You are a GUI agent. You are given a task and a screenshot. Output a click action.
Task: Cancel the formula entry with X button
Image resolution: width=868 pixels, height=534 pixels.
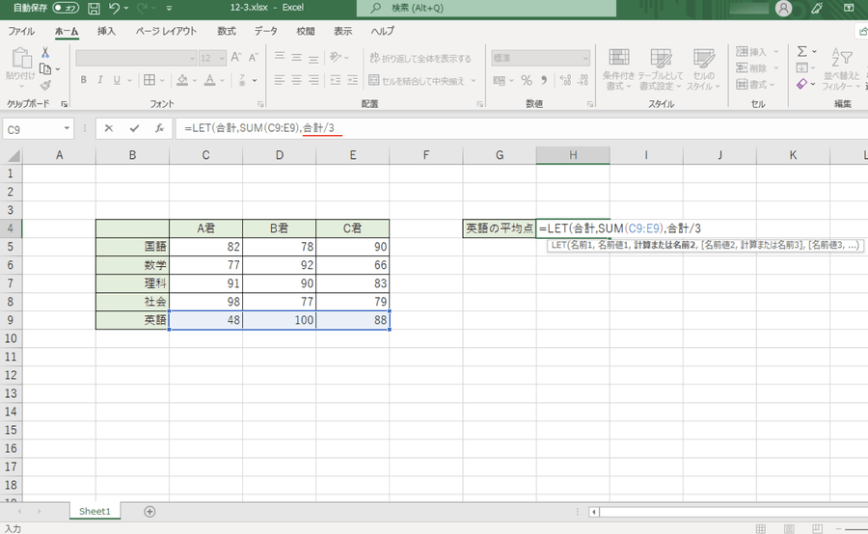109,128
